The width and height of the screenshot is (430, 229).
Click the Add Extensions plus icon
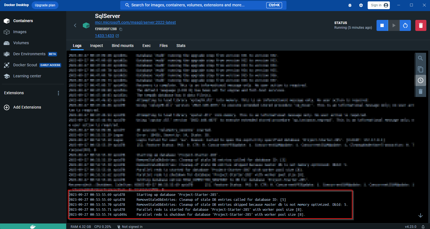(7, 107)
